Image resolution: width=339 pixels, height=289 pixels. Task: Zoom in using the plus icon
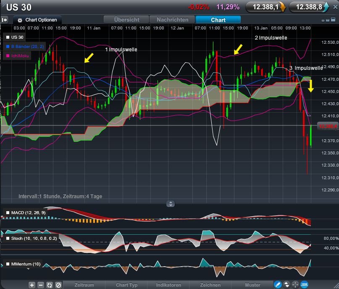(x=32, y=285)
